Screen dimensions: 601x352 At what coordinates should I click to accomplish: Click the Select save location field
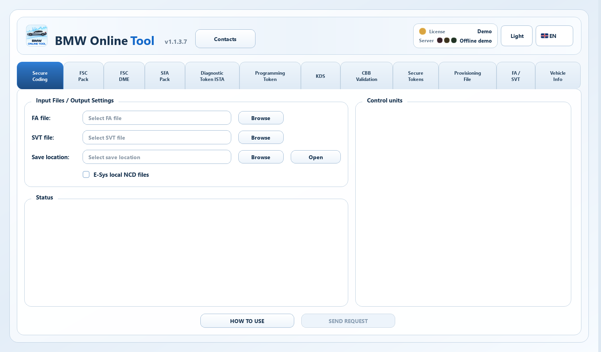(x=157, y=157)
